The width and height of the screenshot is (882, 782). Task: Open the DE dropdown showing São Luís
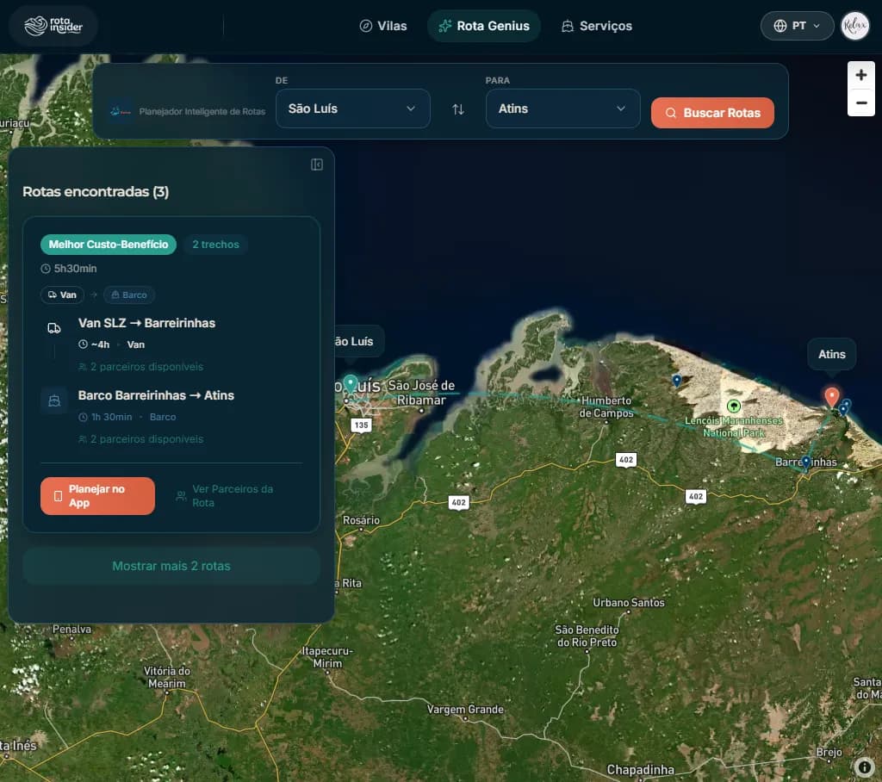click(x=352, y=109)
